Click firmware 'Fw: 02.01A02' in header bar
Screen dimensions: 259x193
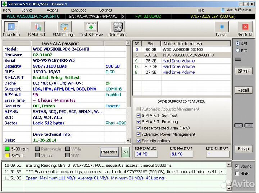point(148,16)
